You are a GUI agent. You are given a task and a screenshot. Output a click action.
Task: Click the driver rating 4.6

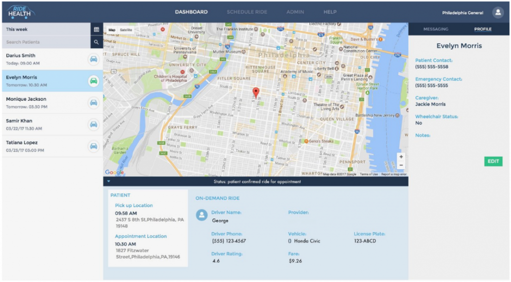216,261
